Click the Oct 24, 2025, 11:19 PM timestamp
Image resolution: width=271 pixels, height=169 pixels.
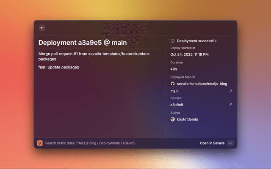189,55
